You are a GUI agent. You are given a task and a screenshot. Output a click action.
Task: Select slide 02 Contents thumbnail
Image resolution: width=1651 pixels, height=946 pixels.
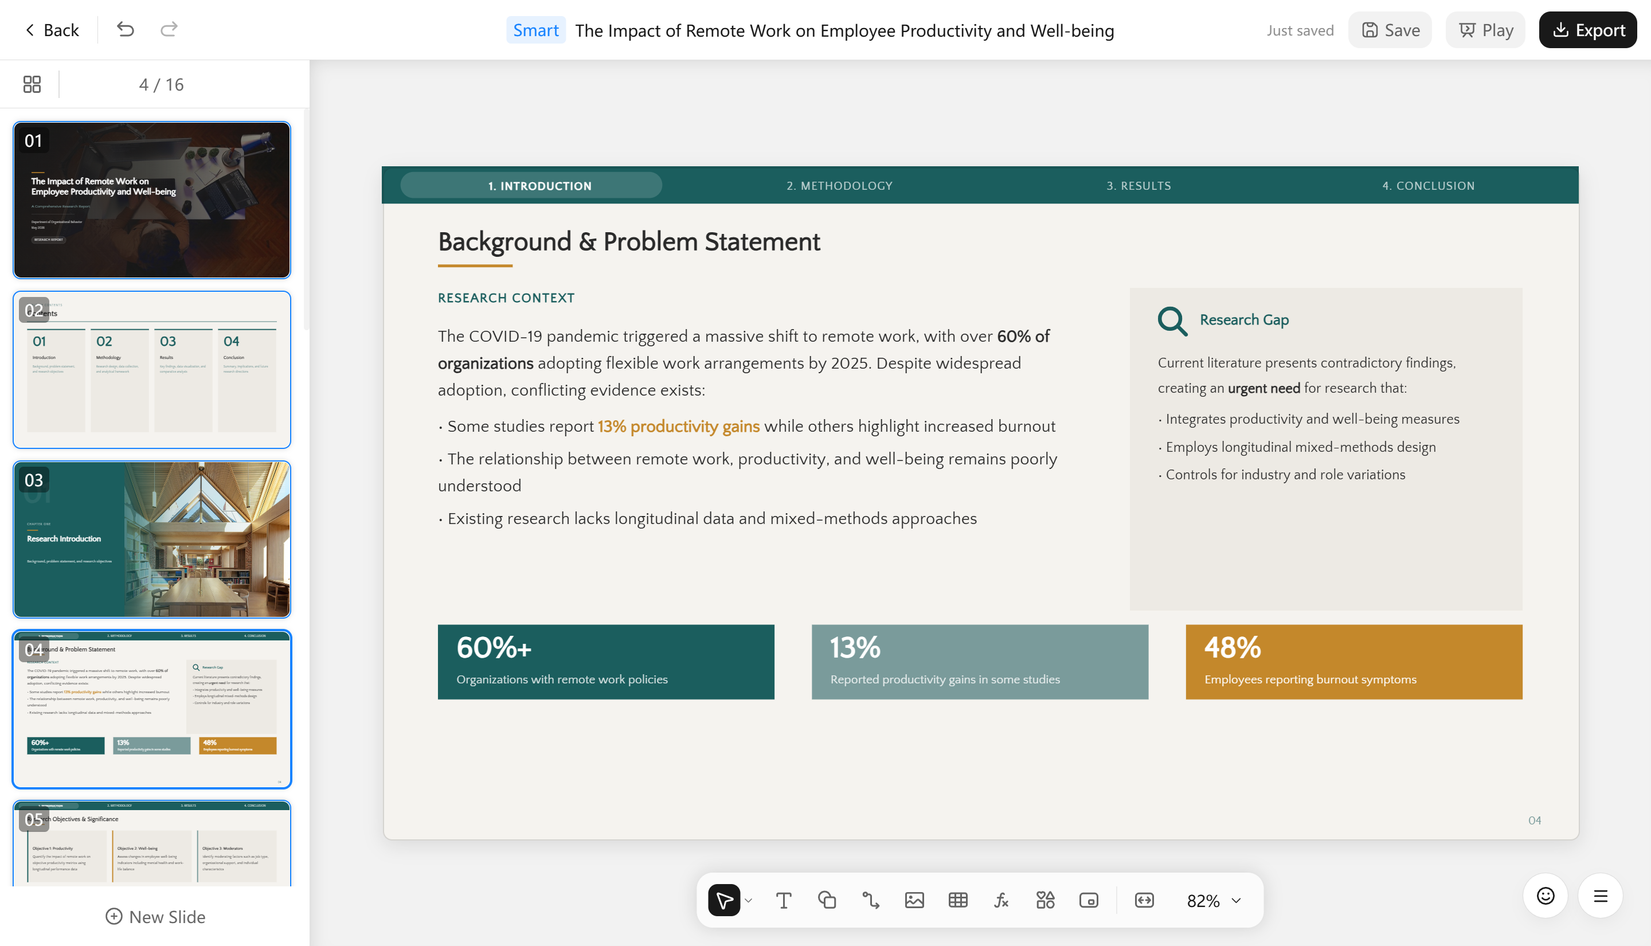click(x=152, y=370)
